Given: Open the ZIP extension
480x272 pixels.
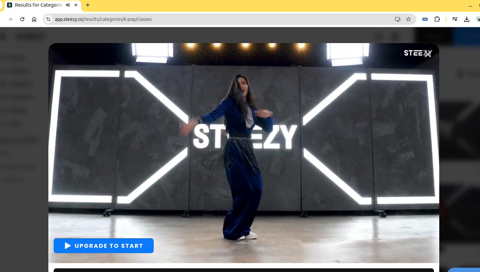Looking at the screenshot, I should (425, 19).
